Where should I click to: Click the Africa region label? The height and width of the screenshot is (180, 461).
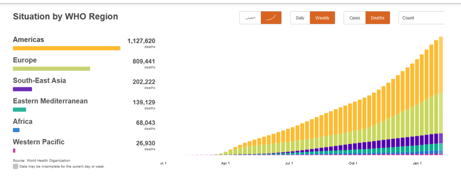tap(23, 121)
